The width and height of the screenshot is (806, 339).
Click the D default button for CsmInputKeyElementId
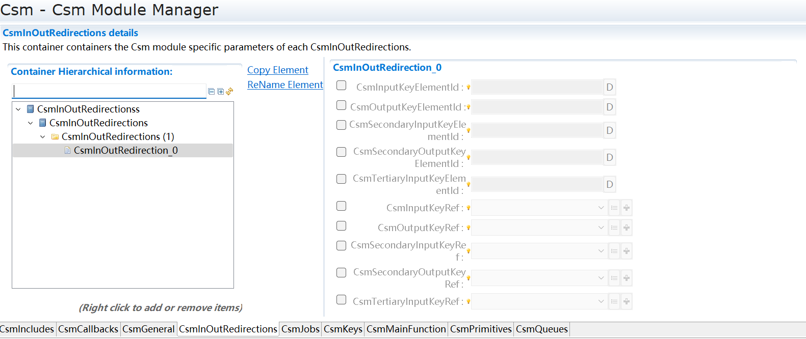point(609,87)
